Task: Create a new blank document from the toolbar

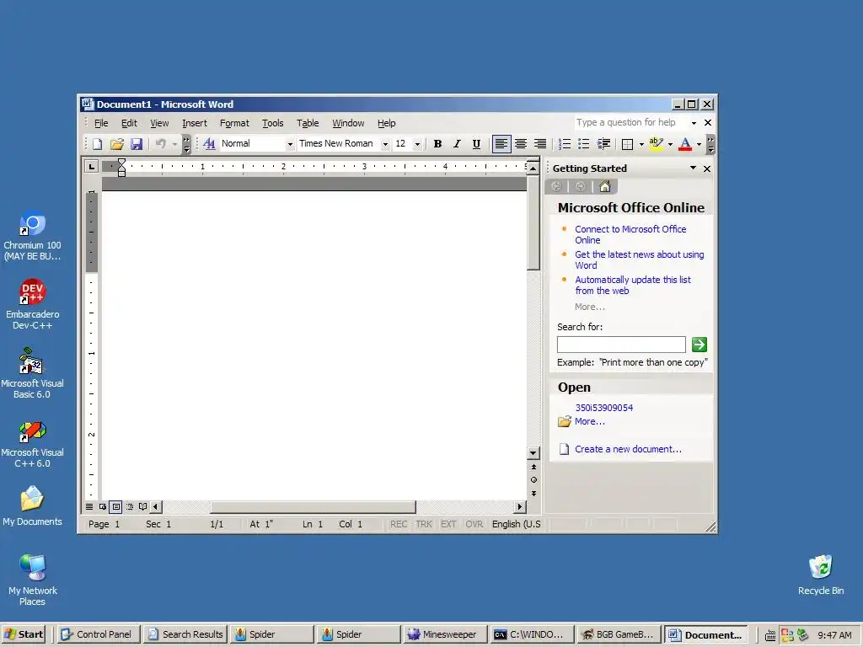Action: tap(98, 144)
